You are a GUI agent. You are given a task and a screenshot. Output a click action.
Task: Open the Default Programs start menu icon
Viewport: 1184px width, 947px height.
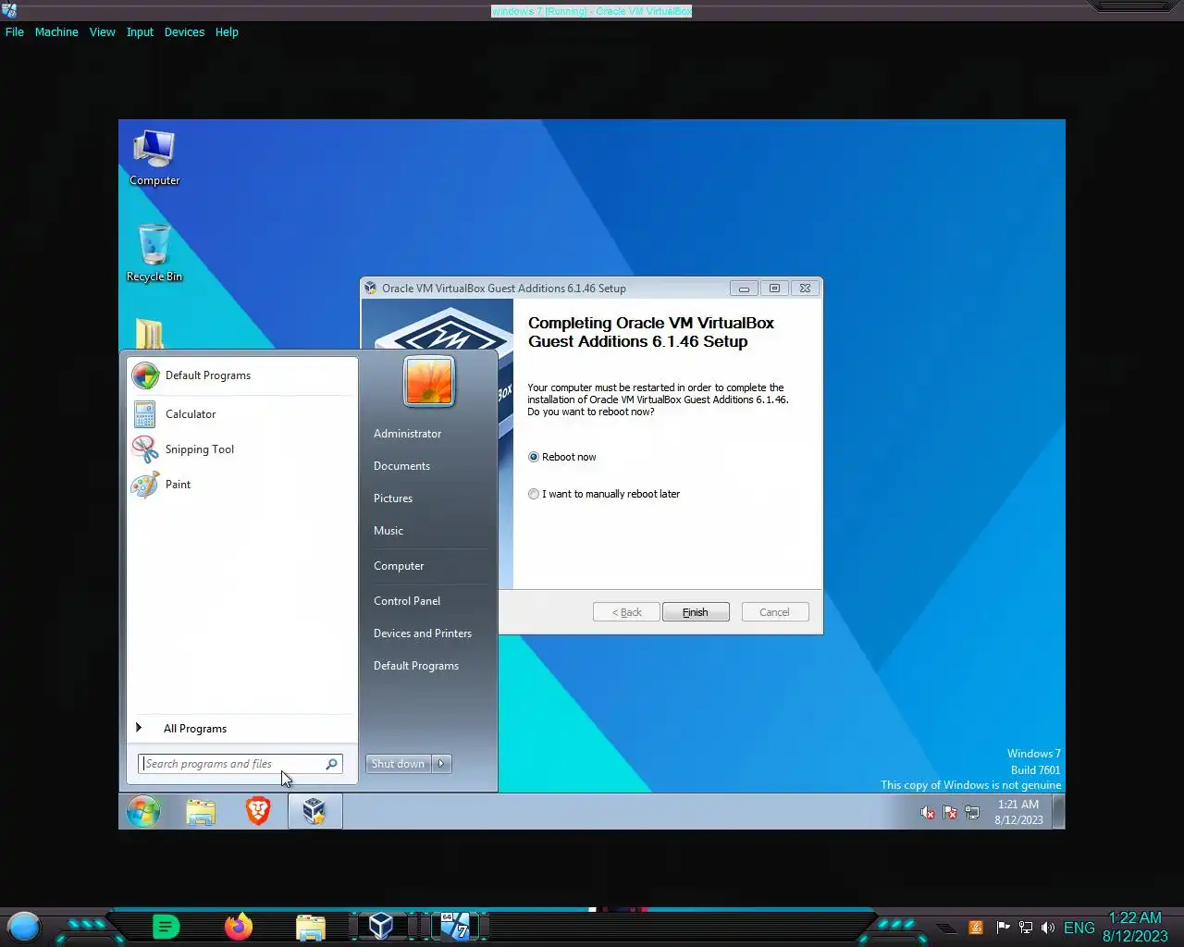tap(145, 375)
